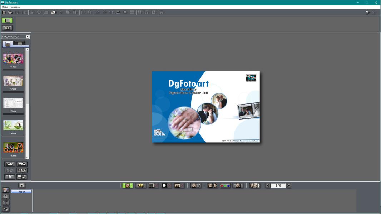This screenshot has width=381, height=214.
Task: Click the help question mark icon
Action: pyautogui.click(x=367, y=12)
